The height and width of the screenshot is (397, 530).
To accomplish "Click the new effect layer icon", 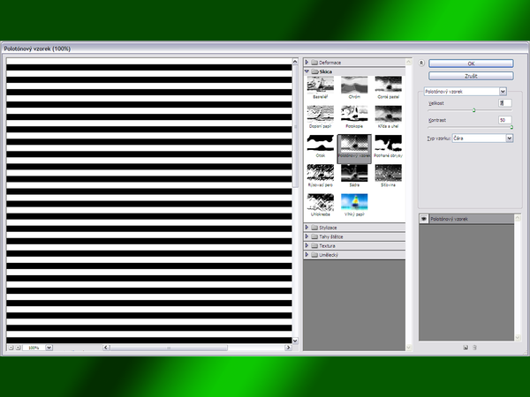I will point(465,347).
